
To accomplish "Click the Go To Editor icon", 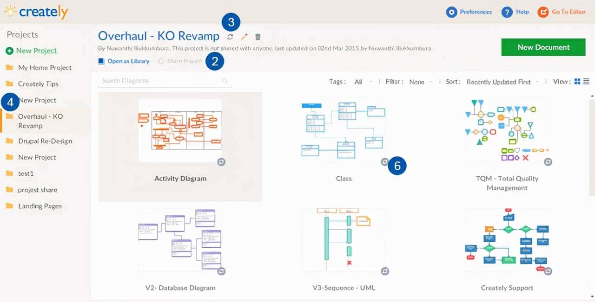I will pyautogui.click(x=542, y=12).
